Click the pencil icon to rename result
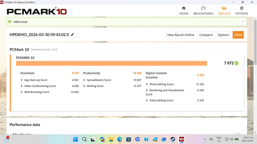 [x=73, y=34]
